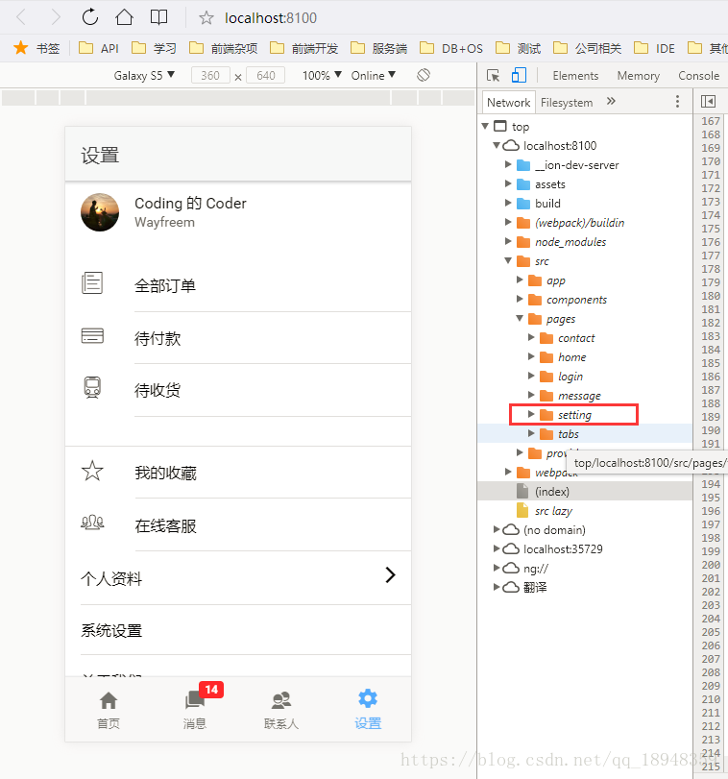Go to the browser home page icon
This screenshot has width=728, height=779.
(124, 17)
